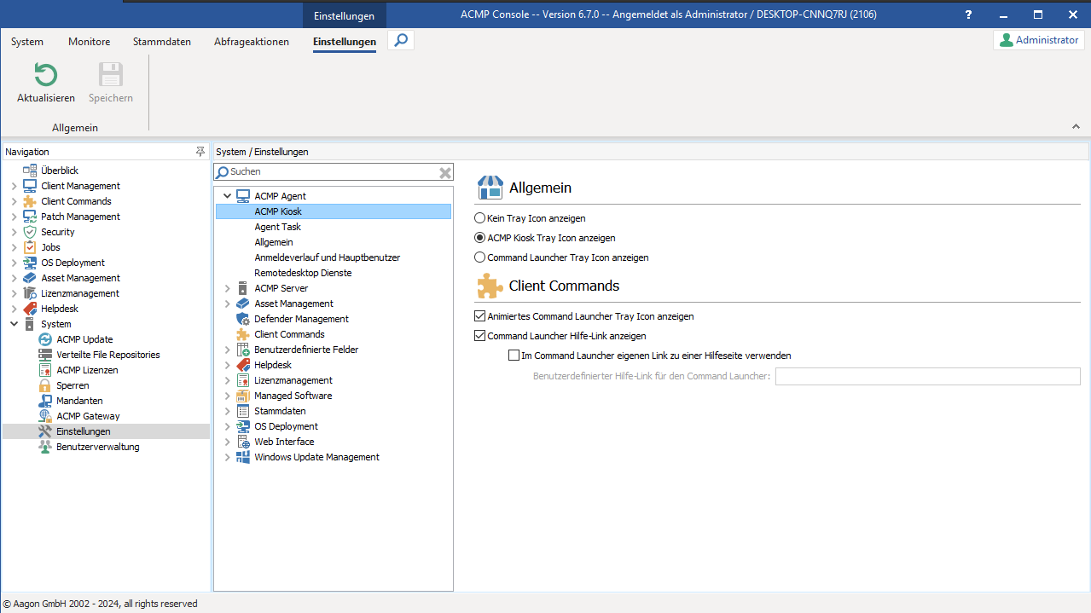Viewport: 1091px width, 613px height.
Task: Select 'Kein Tray Icon anzeigen' radio option
Action: click(480, 218)
